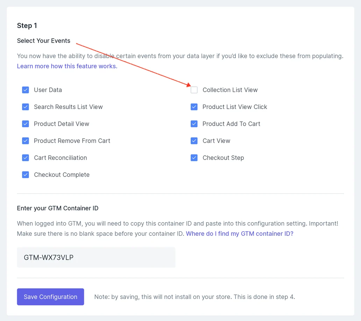Click the Save Configuration button
This screenshot has height=321, width=361.
click(50, 297)
